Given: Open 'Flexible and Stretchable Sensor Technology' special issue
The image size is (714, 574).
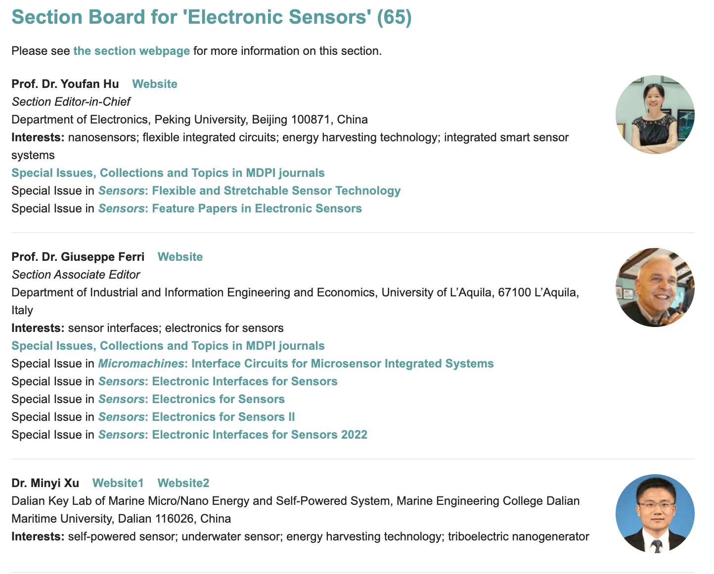Looking at the screenshot, I should click(276, 191).
